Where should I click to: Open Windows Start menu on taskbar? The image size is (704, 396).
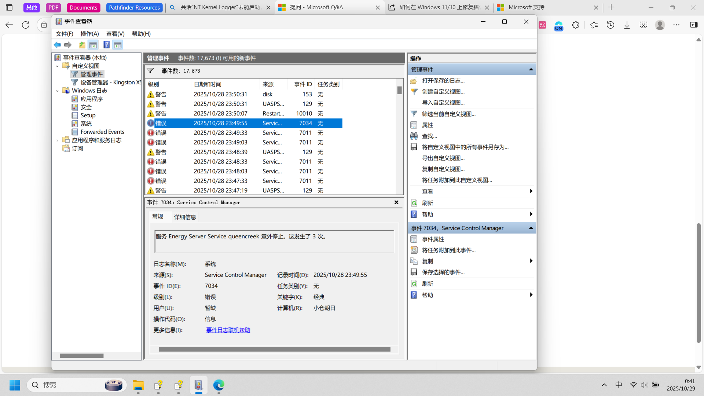pyautogui.click(x=15, y=385)
